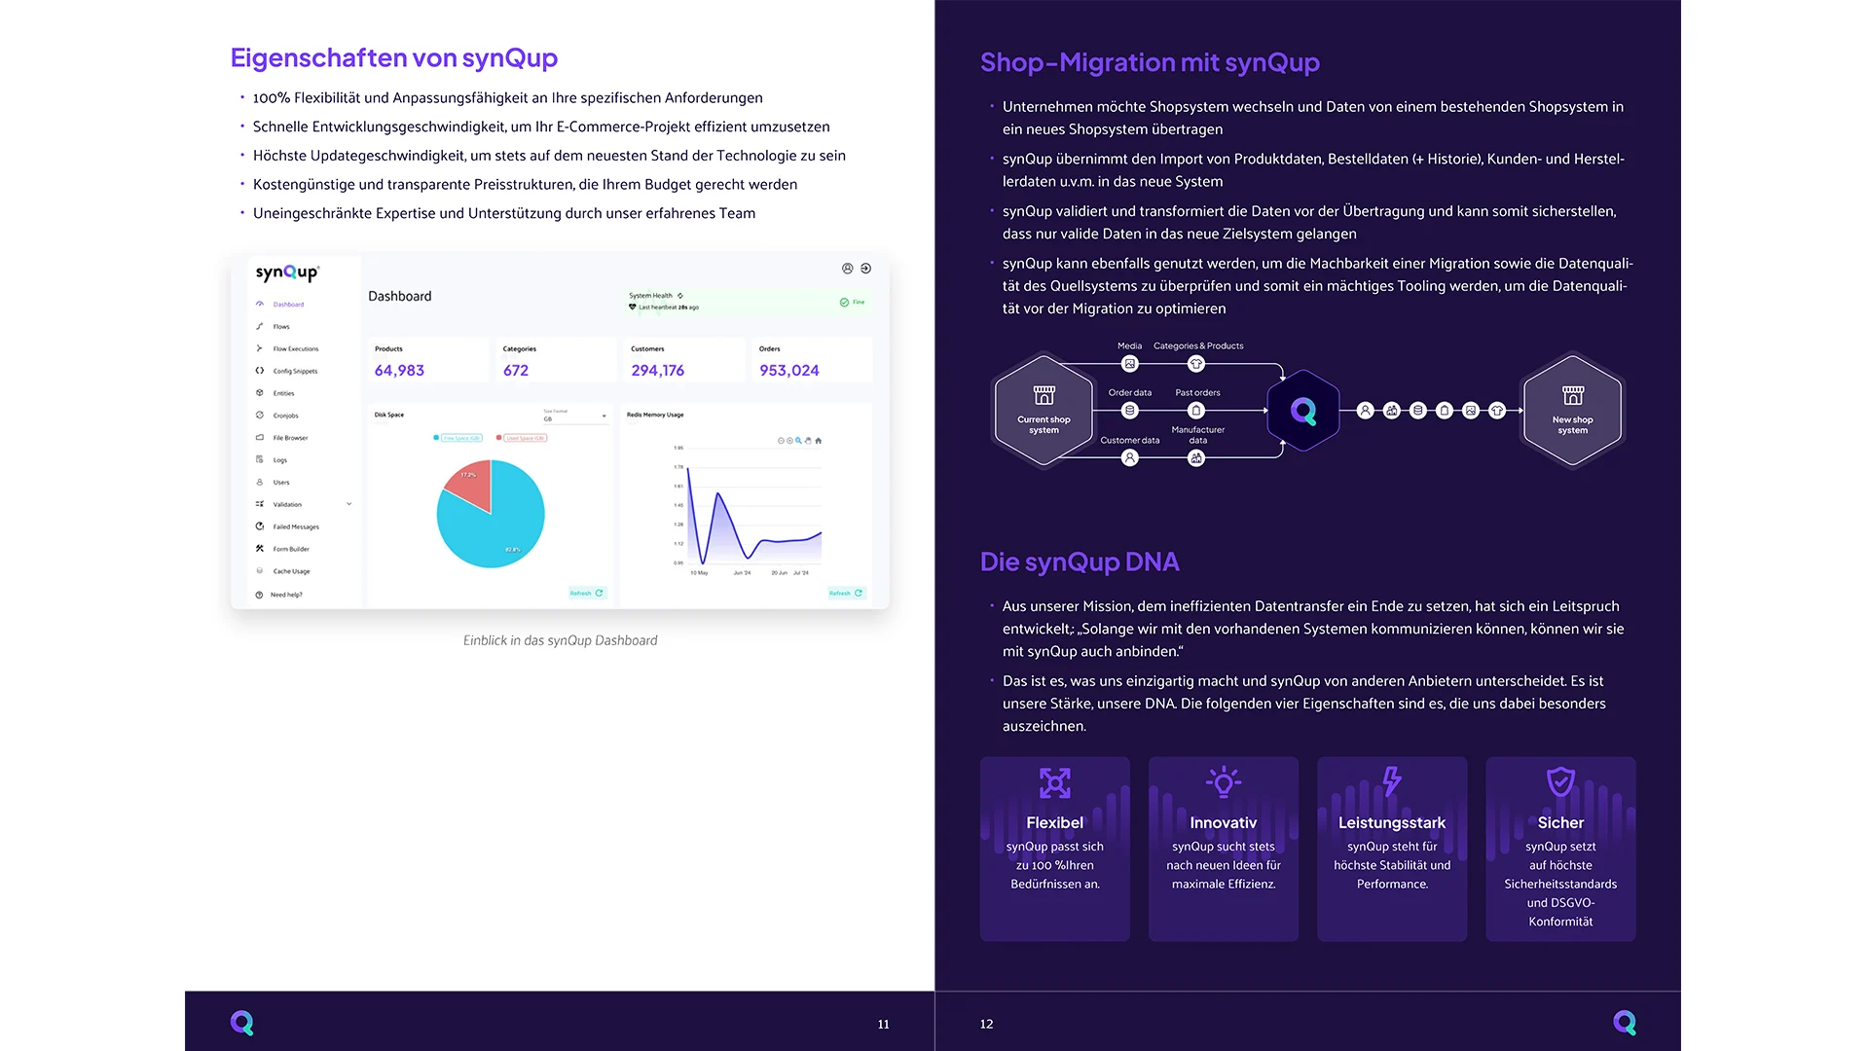Image resolution: width=1868 pixels, height=1051 pixels.
Task: Toggle the Used Space legend entry
Action: point(522,438)
